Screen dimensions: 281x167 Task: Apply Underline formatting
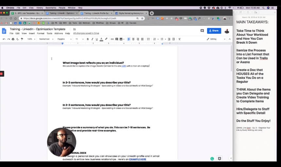pyautogui.click(x=97, y=39)
